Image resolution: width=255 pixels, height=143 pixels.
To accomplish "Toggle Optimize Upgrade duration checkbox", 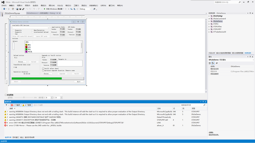I will [x=43, y=70].
